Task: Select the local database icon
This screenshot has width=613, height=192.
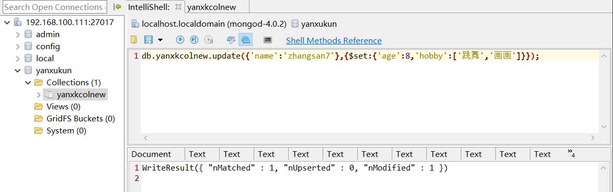Action: click(28, 58)
